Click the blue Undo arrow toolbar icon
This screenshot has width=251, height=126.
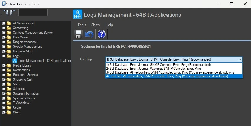coord(89,34)
